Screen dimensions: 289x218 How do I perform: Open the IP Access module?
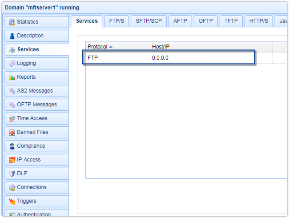(x=36, y=160)
